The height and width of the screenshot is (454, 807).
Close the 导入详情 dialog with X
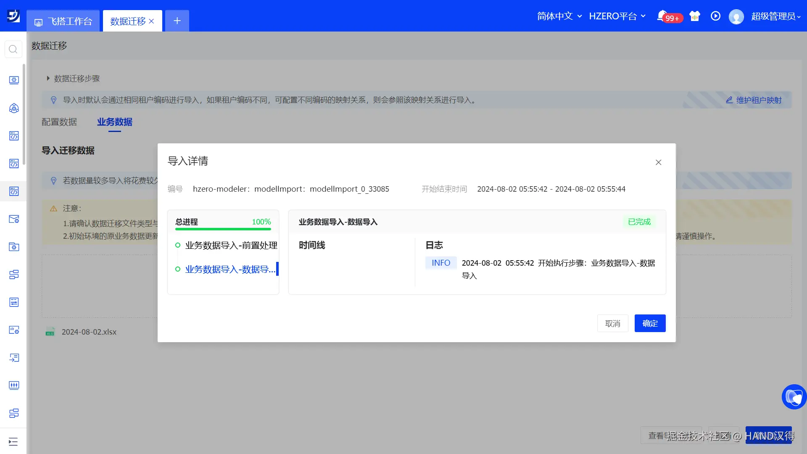click(658, 162)
